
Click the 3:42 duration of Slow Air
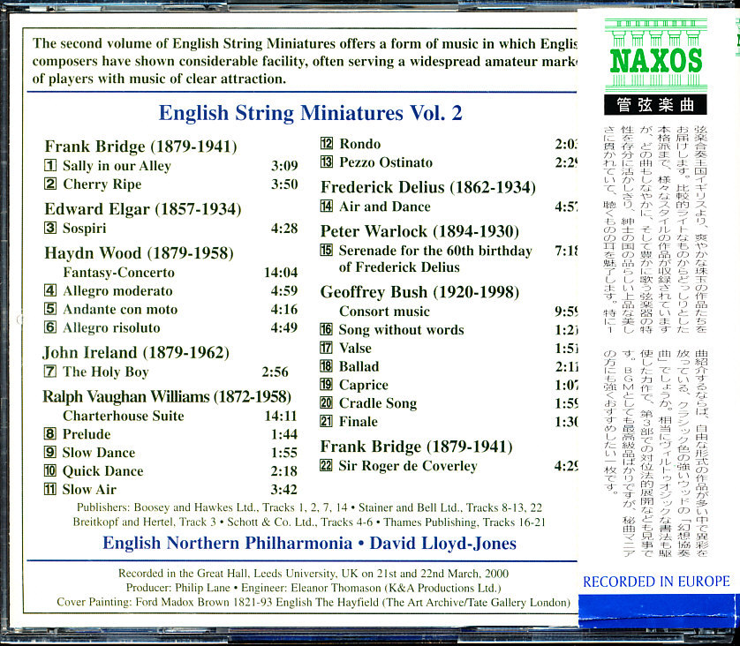(x=284, y=490)
